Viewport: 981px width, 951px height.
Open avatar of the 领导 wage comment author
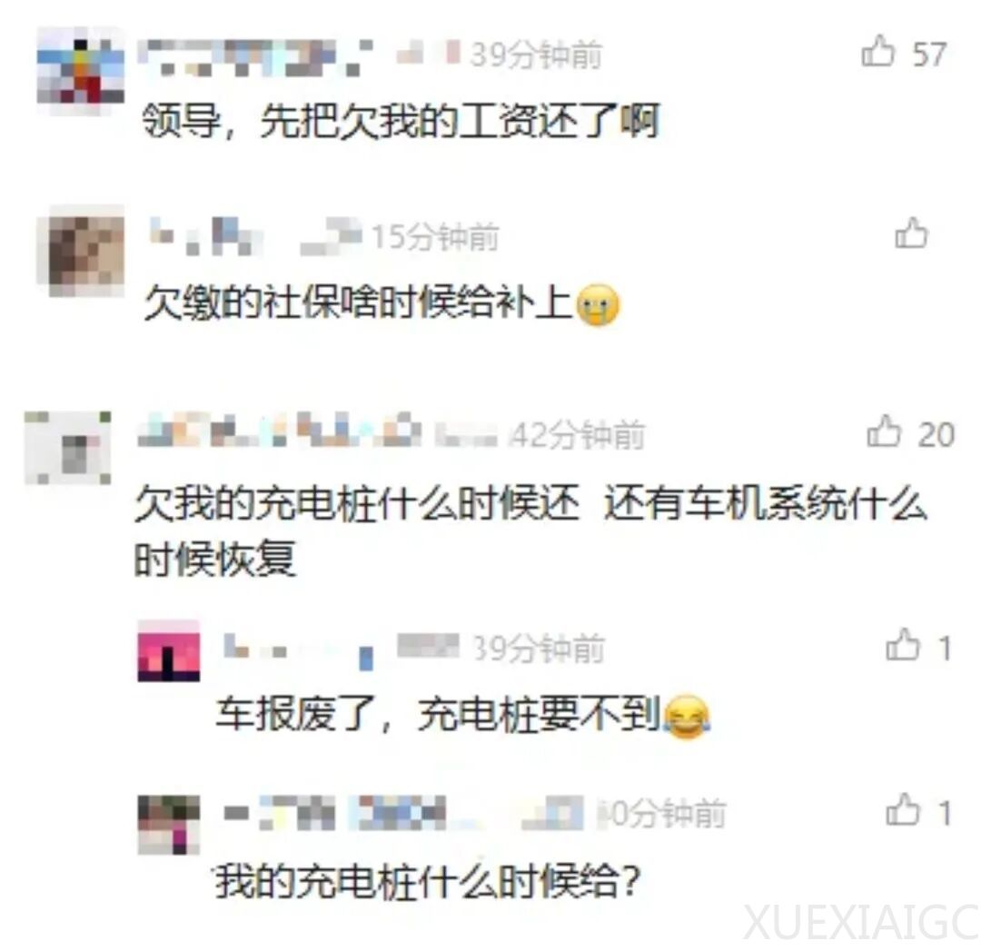80,72
